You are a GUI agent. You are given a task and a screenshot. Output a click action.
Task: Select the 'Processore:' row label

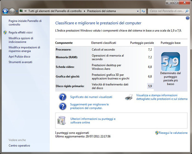[x=63, y=50]
